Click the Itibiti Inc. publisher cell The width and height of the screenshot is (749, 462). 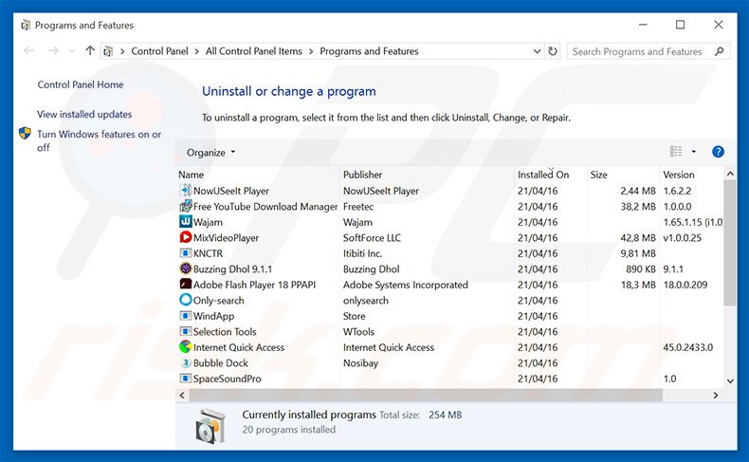coord(362,253)
